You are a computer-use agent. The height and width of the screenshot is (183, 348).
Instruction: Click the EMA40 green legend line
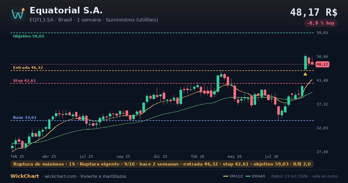248,176
